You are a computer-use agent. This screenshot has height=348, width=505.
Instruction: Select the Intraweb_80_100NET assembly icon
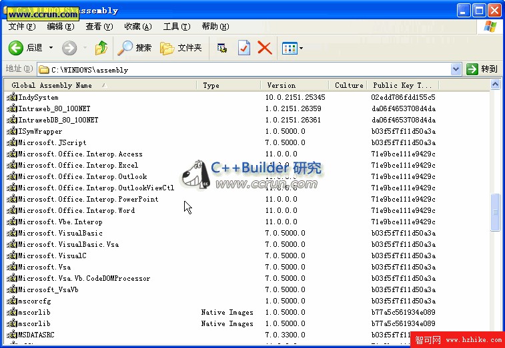click(12, 108)
